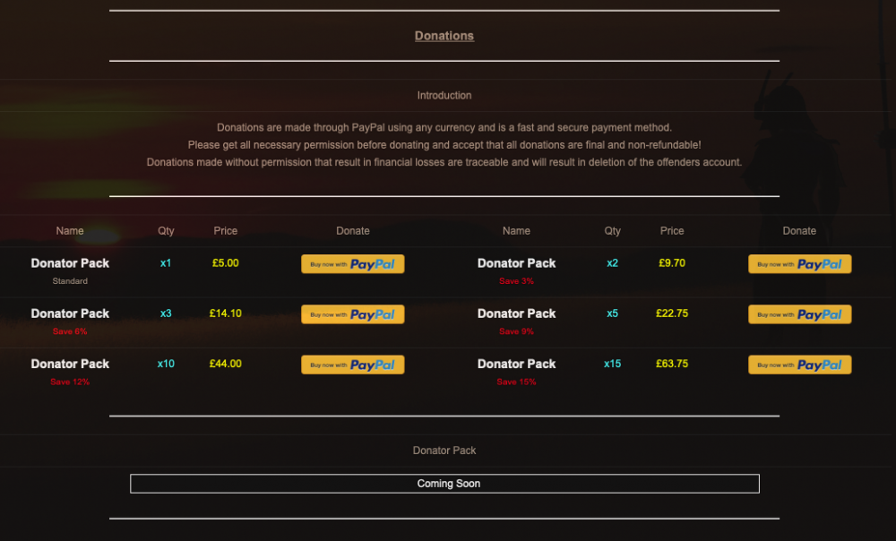The image size is (896, 541).
Task: Select the Save 12% Donator Pack name
Action: click(x=70, y=364)
